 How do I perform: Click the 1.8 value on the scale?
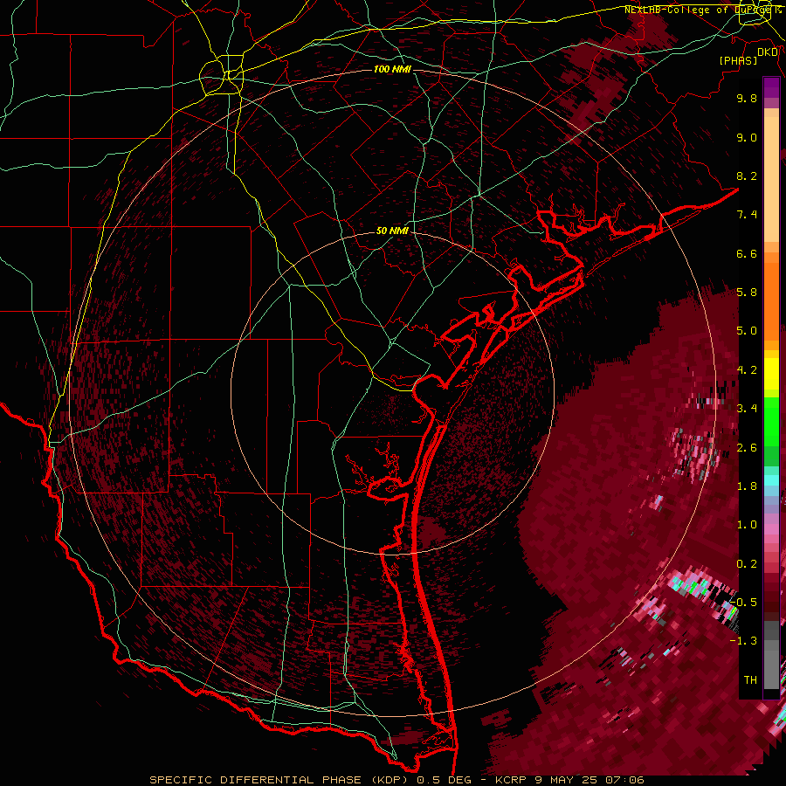tap(747, 486)
